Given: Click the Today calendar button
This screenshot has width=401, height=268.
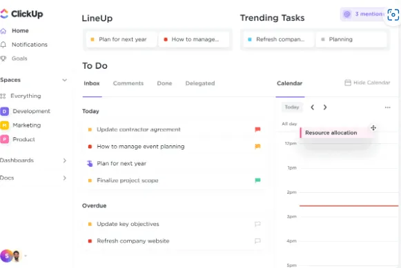Looking at the screenshot, I should 292,107.
